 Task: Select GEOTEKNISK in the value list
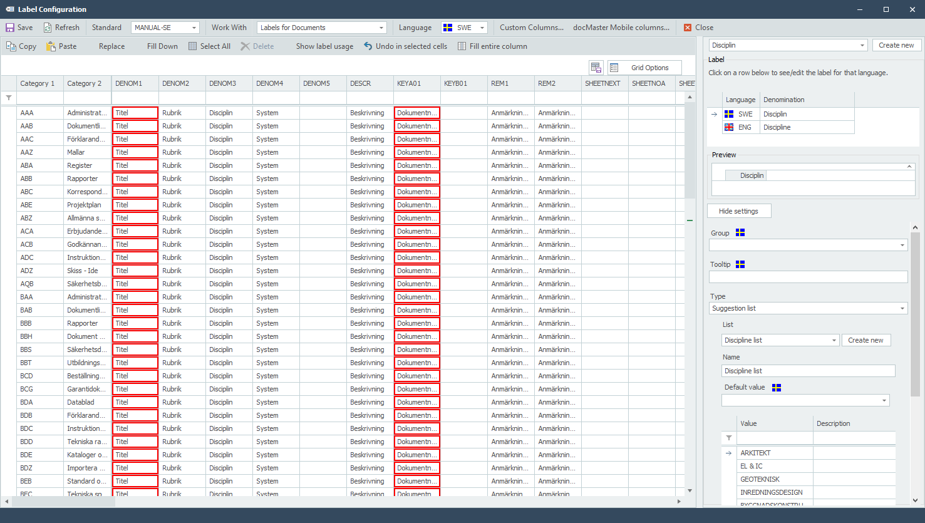[x=775, y=479]
